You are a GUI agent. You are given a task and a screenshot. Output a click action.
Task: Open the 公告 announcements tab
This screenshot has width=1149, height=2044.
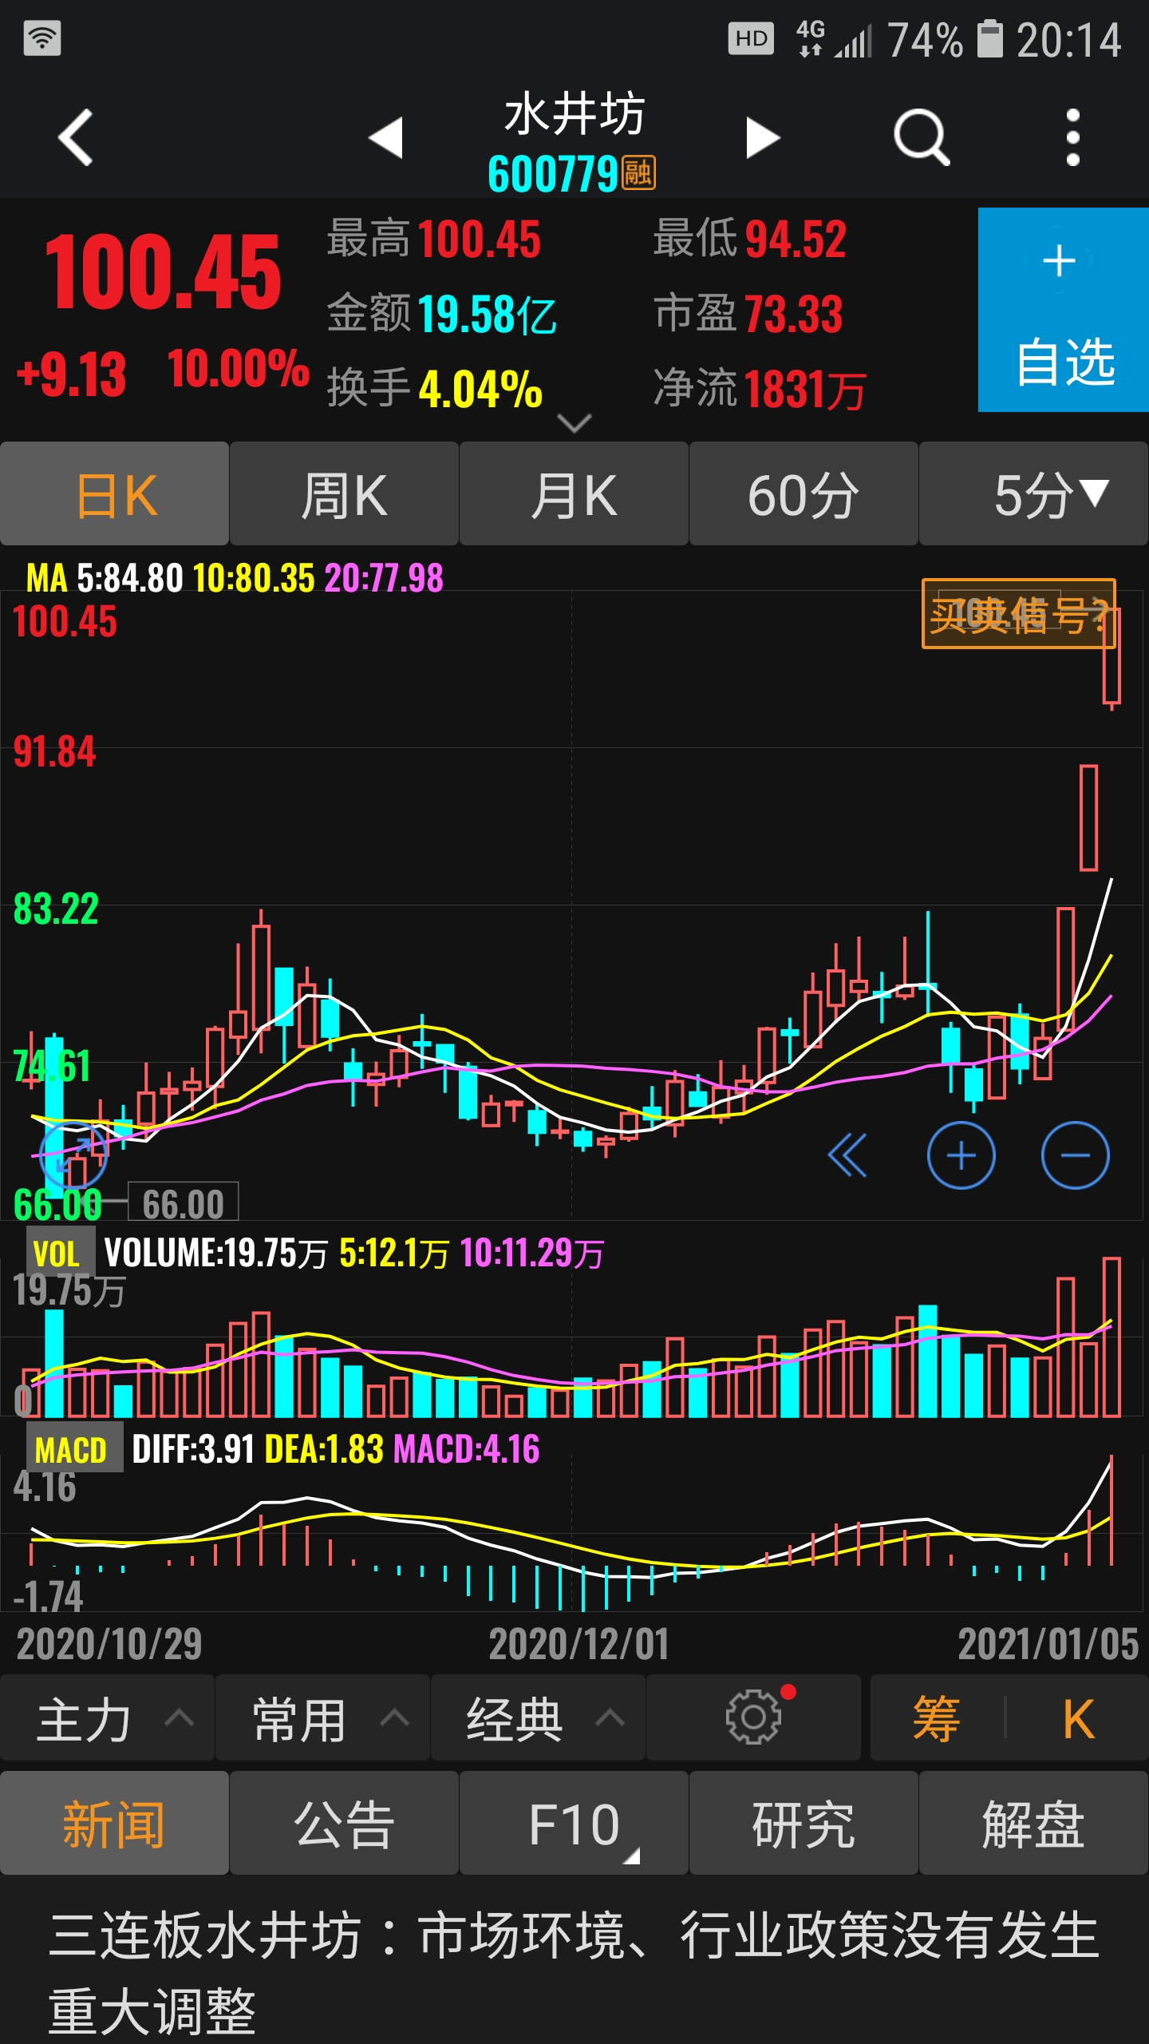344,1824
